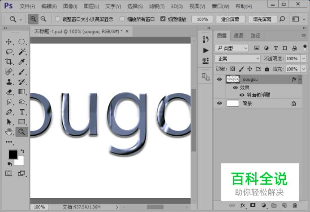
Task: Open the extra tools ellipsis menu
Action: point(9,142)
